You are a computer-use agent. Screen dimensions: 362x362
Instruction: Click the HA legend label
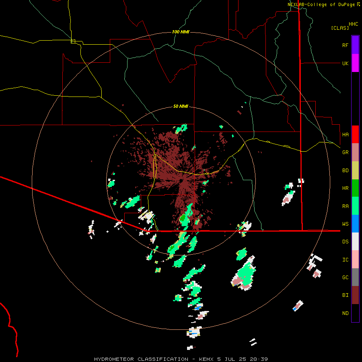(345, 135)
